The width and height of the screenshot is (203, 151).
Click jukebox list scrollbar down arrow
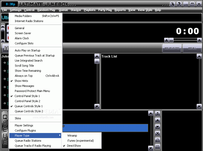click(97, 106)
